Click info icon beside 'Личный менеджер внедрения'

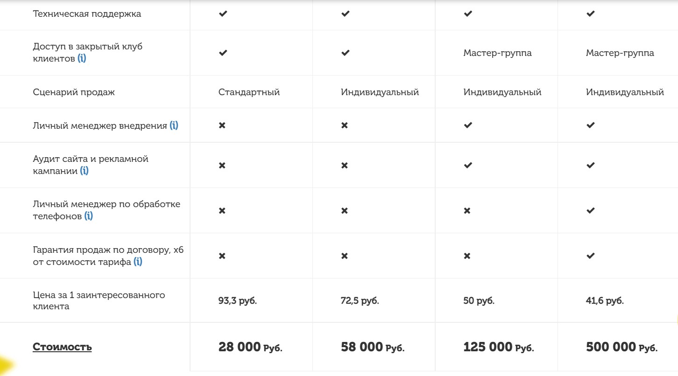(x=174, y=125)
